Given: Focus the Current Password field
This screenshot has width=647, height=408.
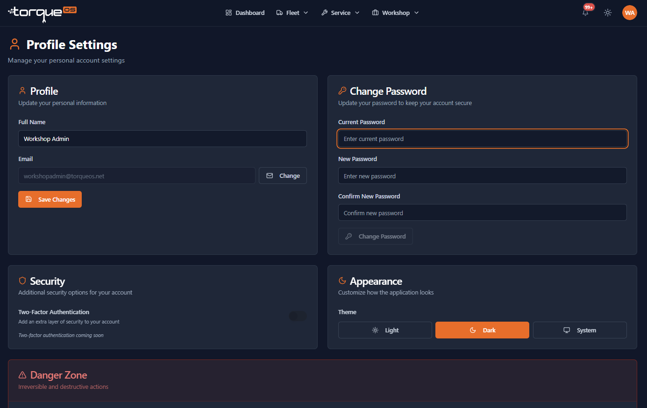Looking at the screenshot, I should 483,139.
